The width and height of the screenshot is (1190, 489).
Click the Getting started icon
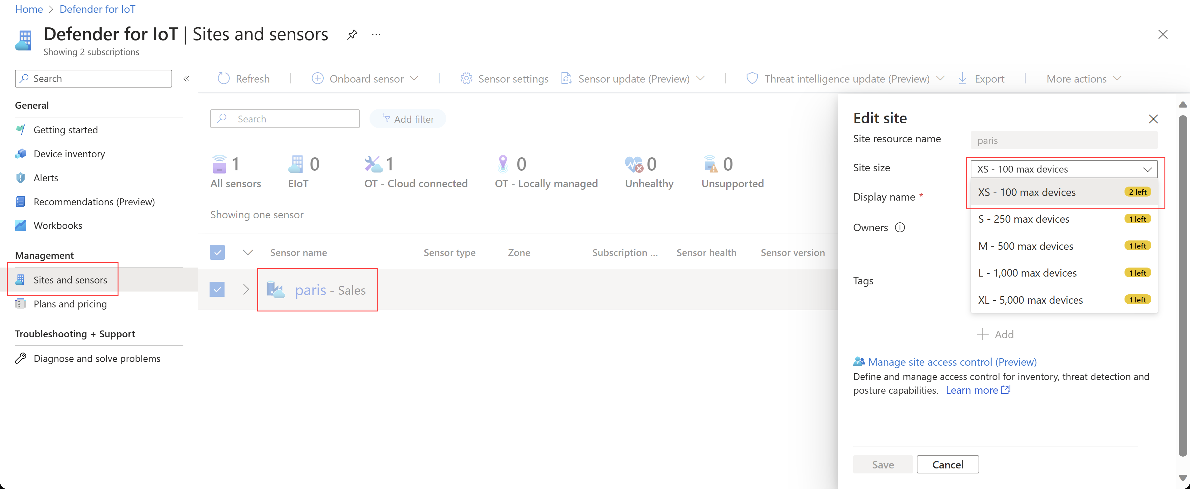(x=21, y=129)
